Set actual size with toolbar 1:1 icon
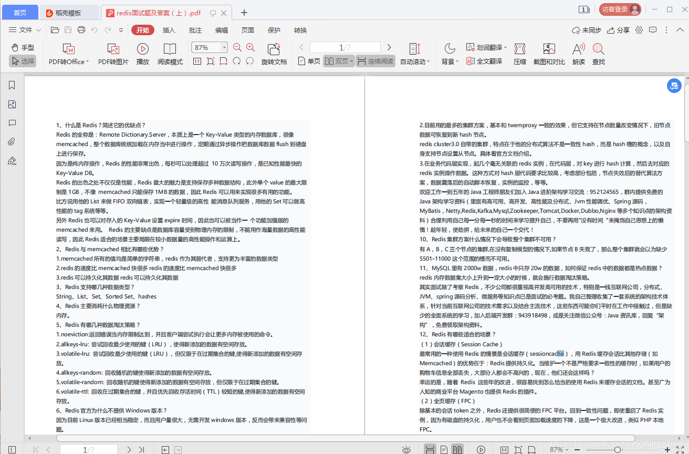Screen dimensions: 689x454 pyautogui.click(x=197, y=61)
